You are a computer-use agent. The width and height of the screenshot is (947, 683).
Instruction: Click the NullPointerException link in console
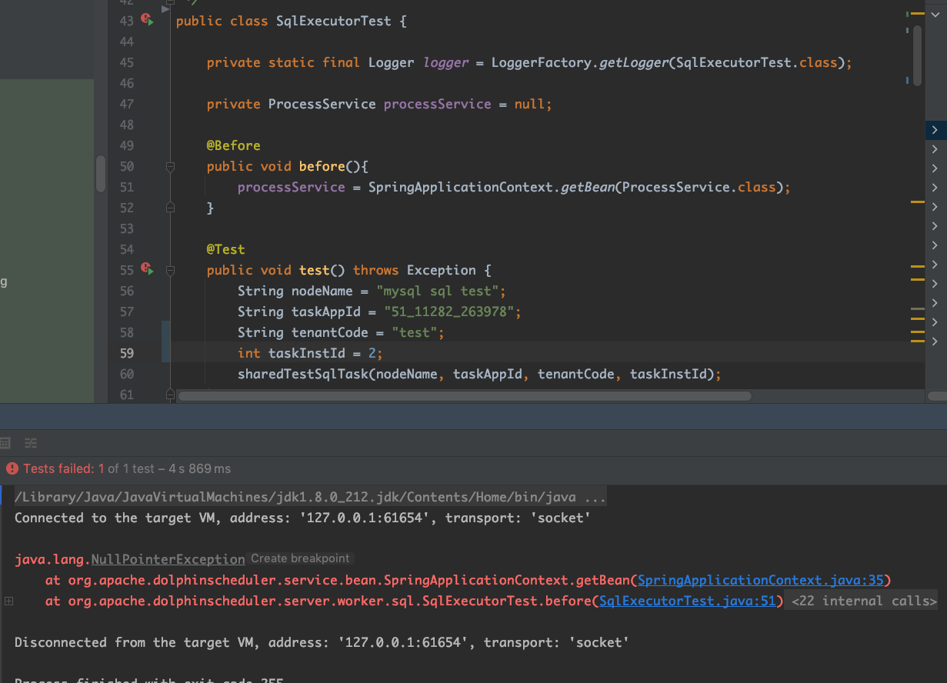(168, 560)
